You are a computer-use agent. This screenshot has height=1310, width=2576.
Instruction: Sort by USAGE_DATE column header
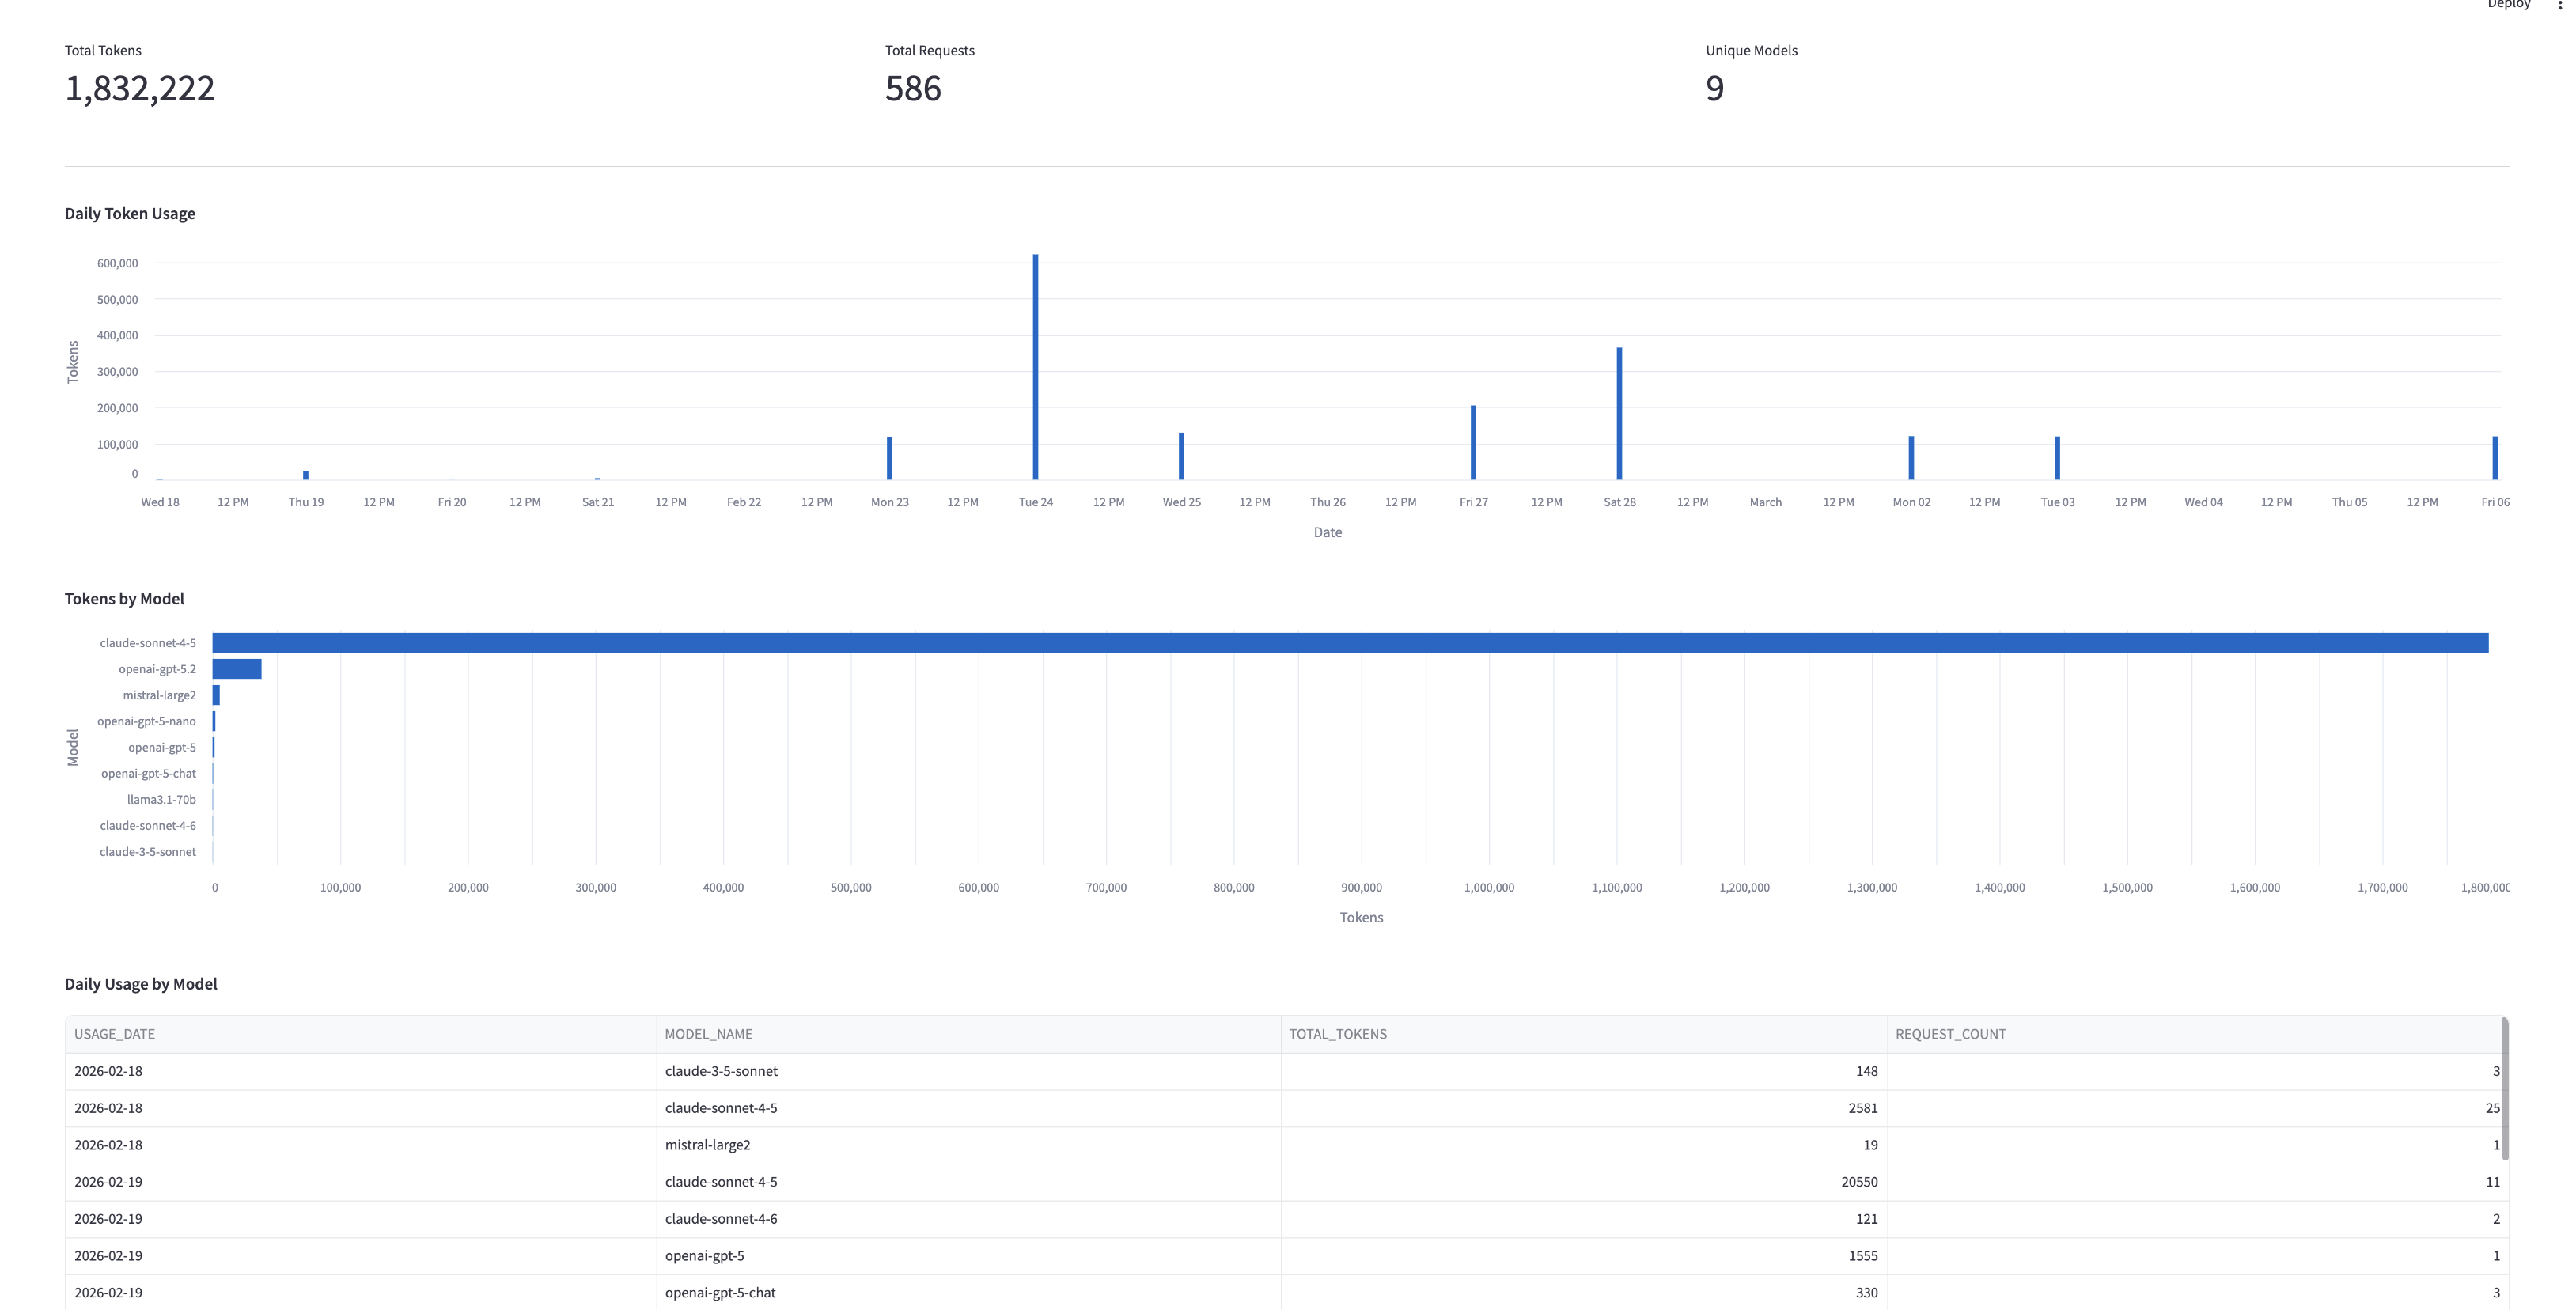114,1034
